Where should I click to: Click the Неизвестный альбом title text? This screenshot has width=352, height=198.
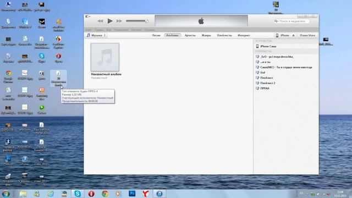106,74
